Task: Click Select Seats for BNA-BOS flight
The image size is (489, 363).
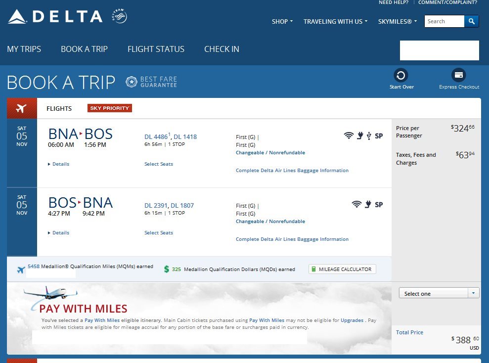Action: pyautogui.click(x=159, y=164)
